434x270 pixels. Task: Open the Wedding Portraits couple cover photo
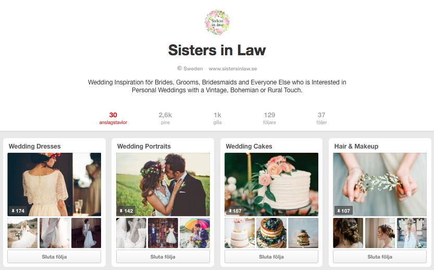pos(163,184)
